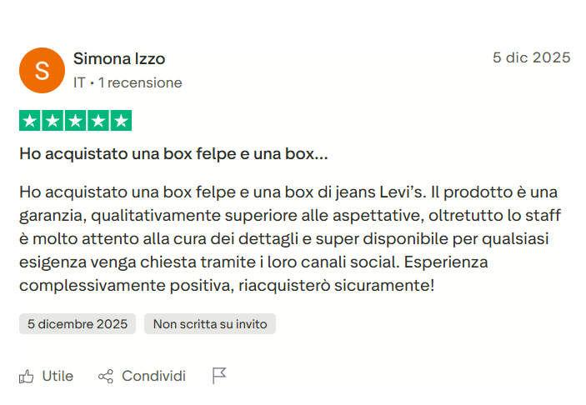This screenshot has width=586, height=405.
Task: Open the Simona Izzo profile name
Action: pos(119,58)
